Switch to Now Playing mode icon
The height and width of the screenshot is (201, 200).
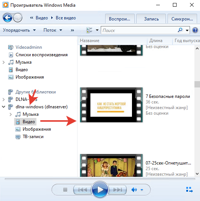[189, 189]
